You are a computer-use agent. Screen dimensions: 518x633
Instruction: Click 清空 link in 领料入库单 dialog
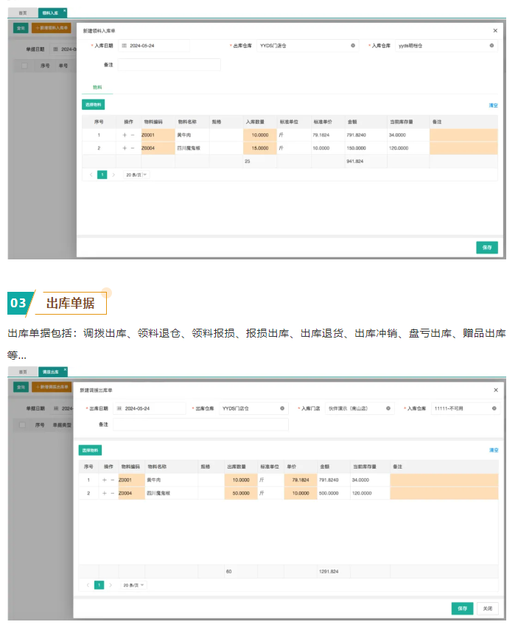point(494,105)
